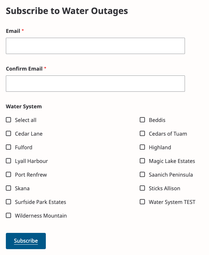
Task: Check the Skana checkbox
Action: [x=8, y=188]
